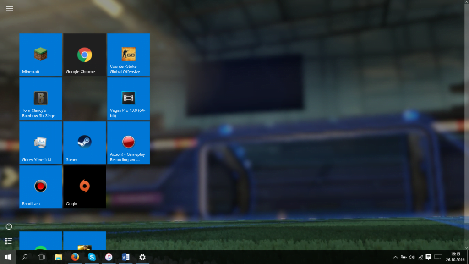The height and width of the screenshot is (264, 469).
Task: Open the Minecraft tile
Action: coord(40,55)
